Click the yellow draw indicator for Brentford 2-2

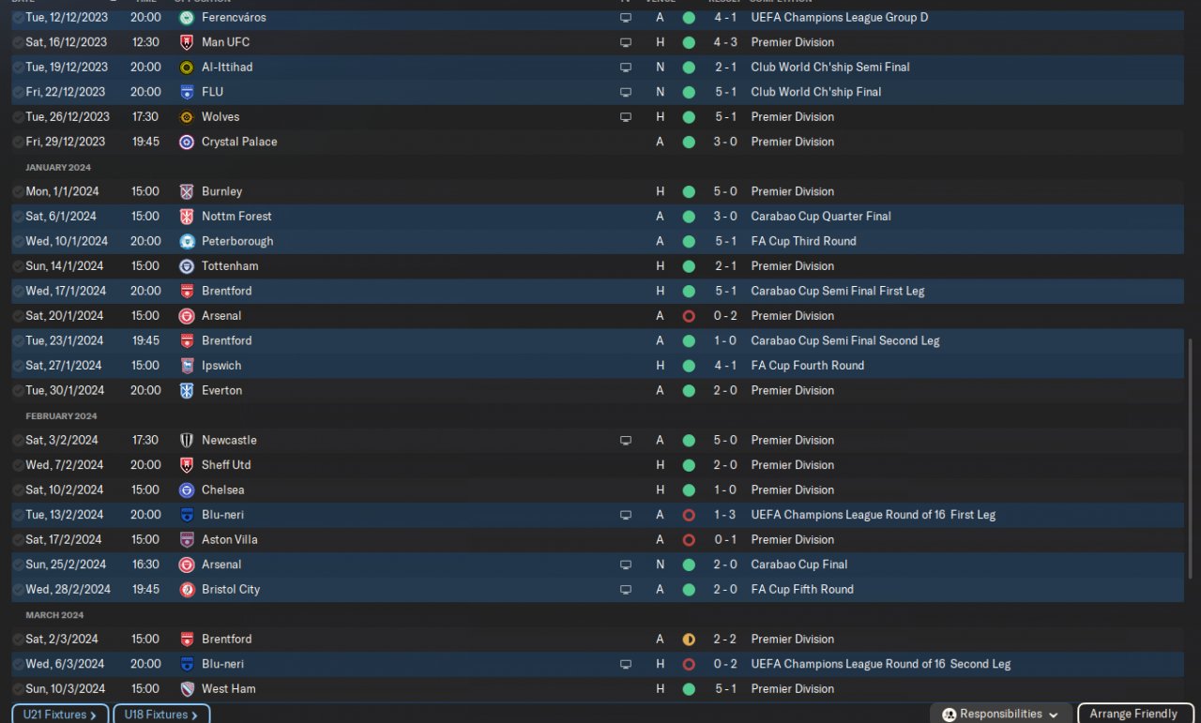point(689,639)
